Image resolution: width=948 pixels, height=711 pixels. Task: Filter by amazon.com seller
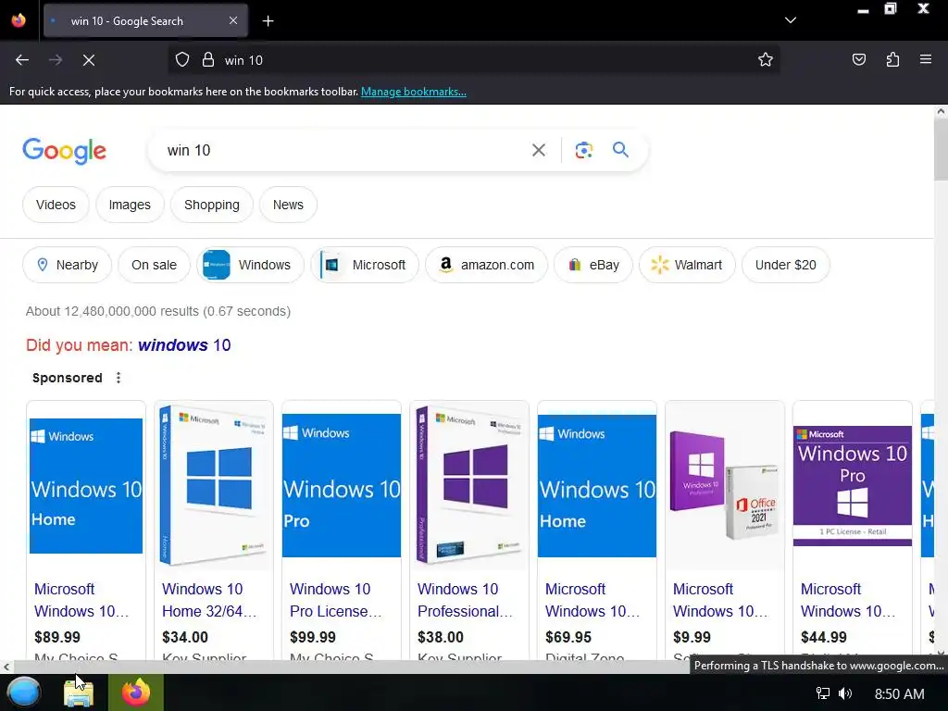486,265
